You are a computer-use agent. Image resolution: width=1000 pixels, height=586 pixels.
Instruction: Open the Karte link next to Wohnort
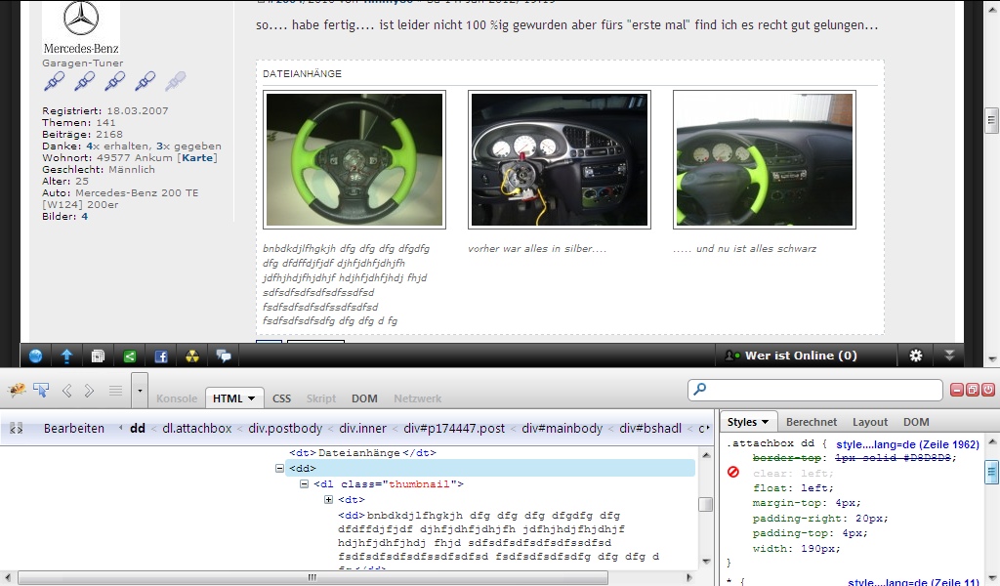click(x=197, y=158)
